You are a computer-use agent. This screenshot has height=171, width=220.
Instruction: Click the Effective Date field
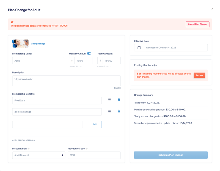(x=171, y=48)
